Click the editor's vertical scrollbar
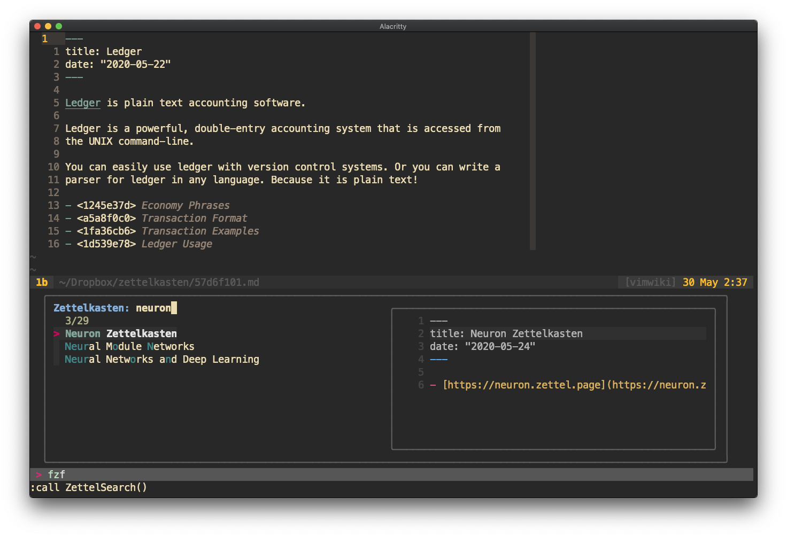This screenshot has width=787, height=537. click(x=533, y=141)
